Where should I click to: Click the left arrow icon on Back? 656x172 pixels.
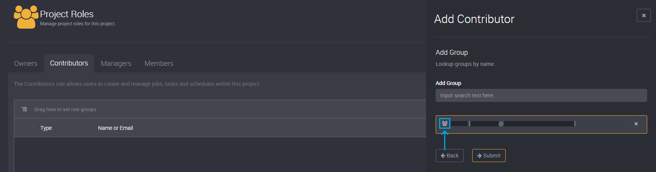click(x=443, y=156)
